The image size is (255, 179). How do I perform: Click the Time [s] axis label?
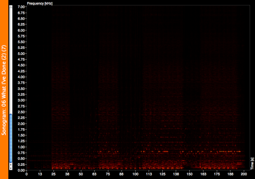[253, 163]
